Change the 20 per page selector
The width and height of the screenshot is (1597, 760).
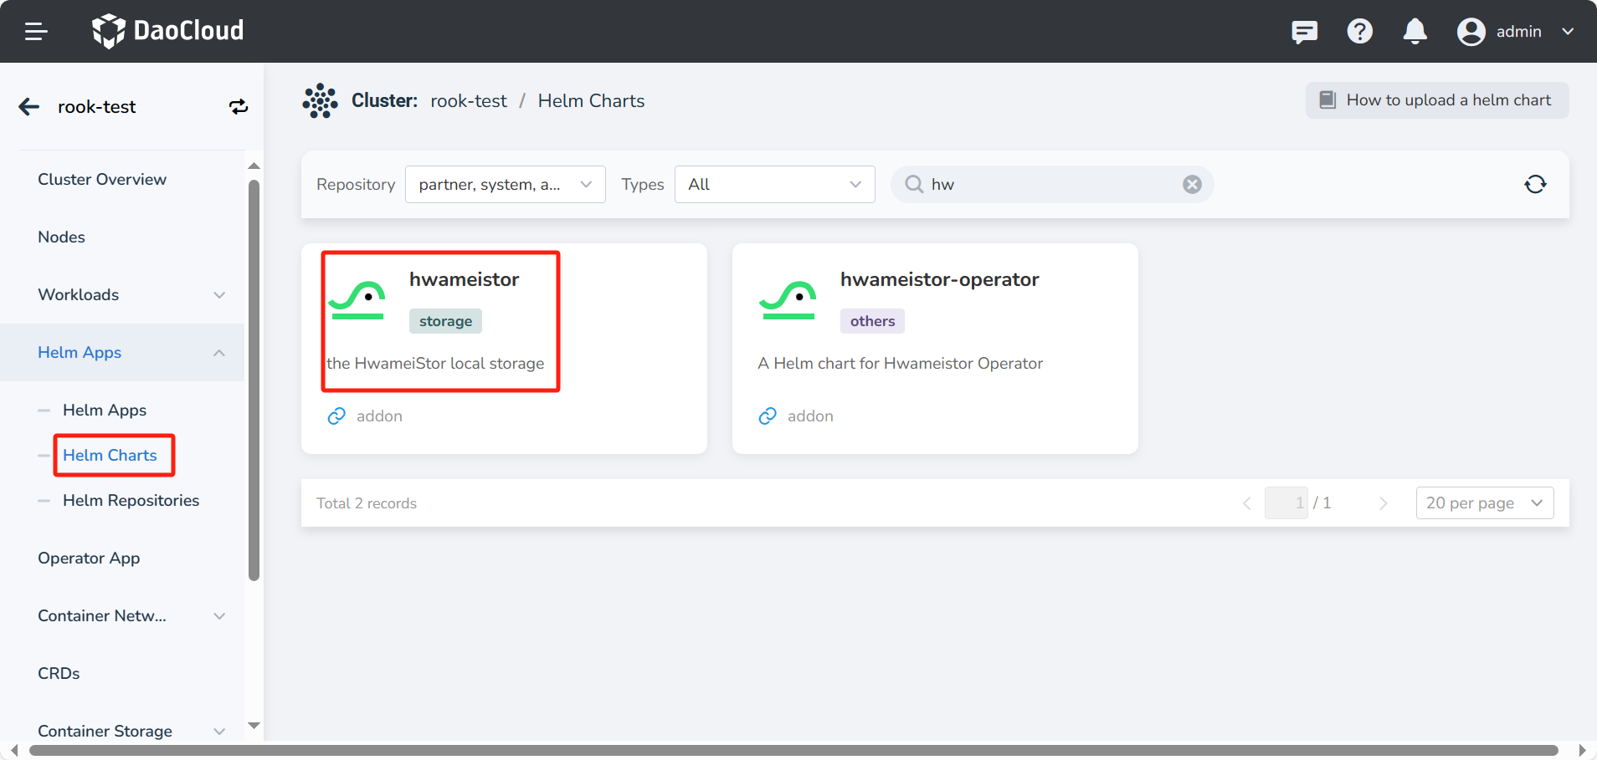pyautogui.click(x=1484, y=503)
